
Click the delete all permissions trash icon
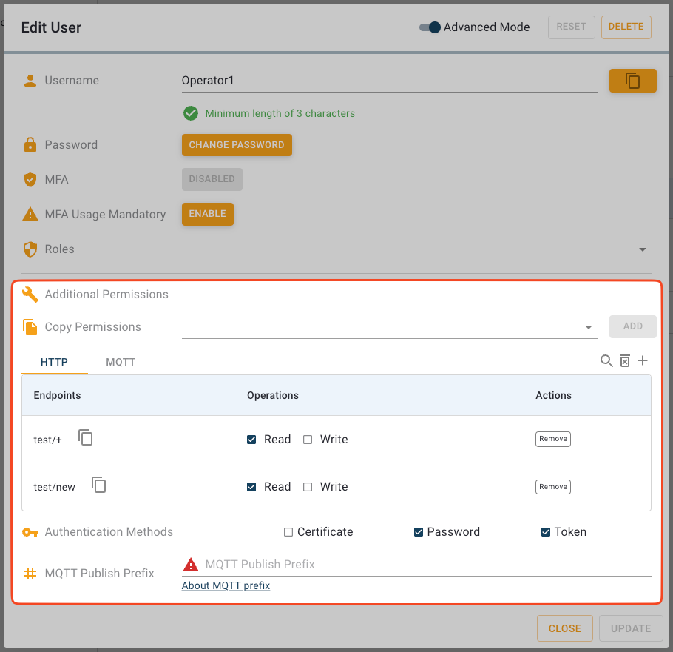(625, 360)
